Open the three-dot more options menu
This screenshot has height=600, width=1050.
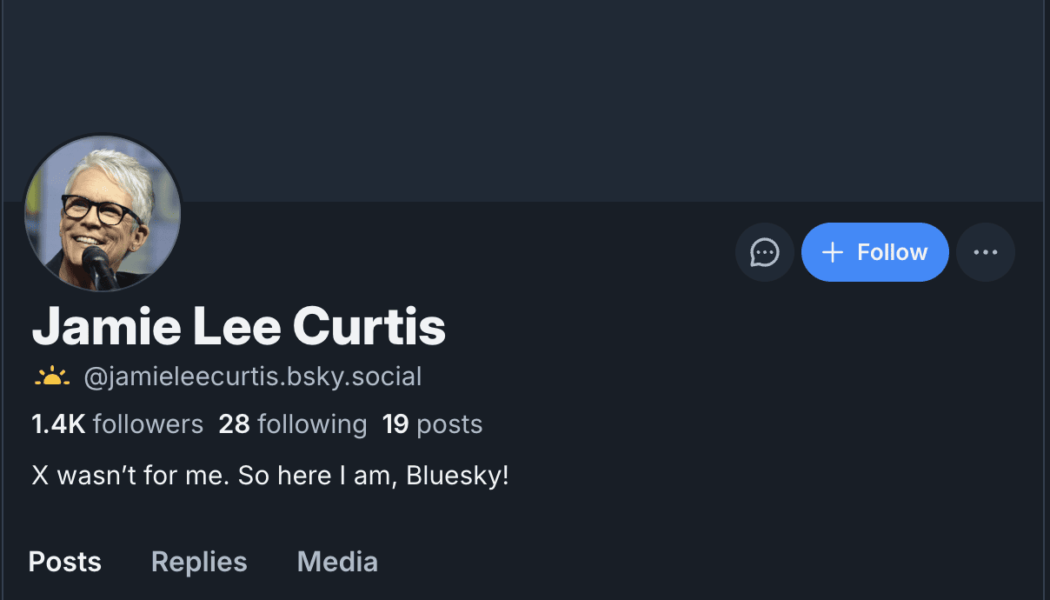tap(986, 252)
